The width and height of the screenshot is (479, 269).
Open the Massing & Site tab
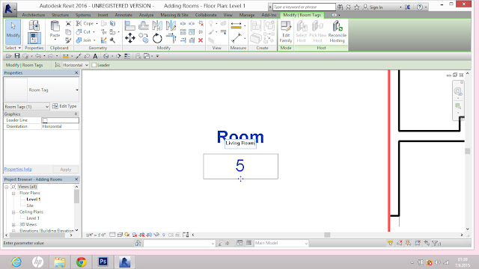[x=174, y=15]
